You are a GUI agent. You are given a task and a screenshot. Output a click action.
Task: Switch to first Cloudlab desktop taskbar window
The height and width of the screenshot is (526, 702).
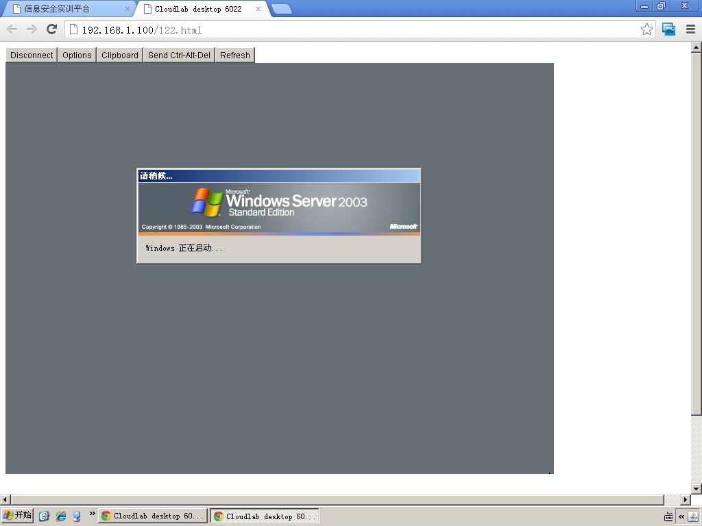tap(153, 516)
